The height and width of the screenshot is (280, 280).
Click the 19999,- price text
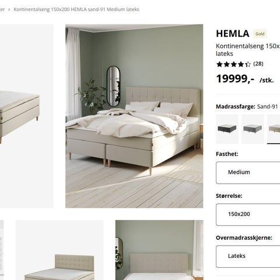(x=235, y=79)
